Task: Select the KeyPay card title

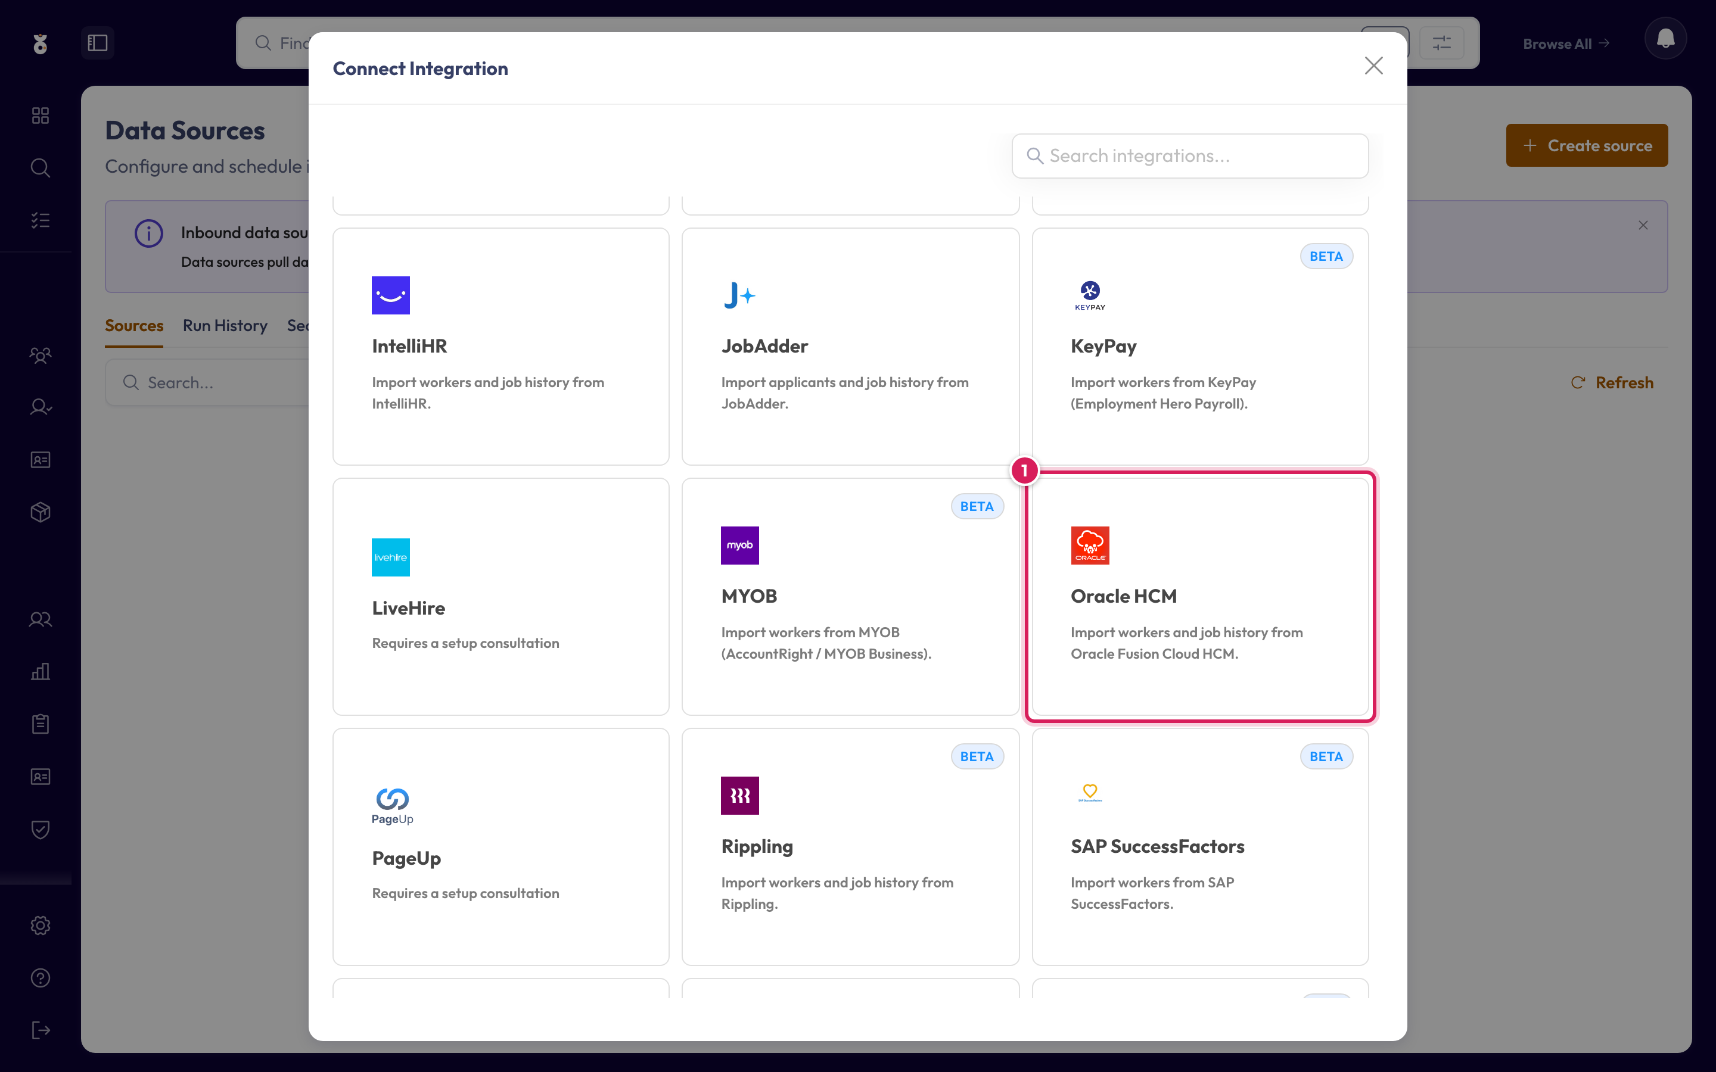Action: [1103, 346]
